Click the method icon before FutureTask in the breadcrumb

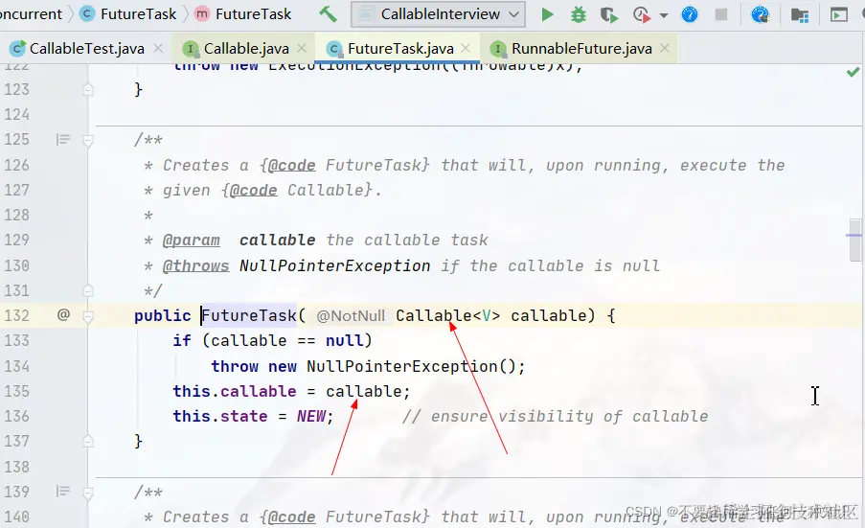[202, 13]
